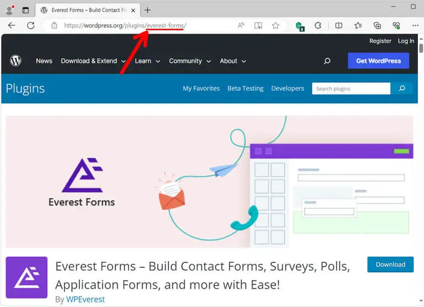This screenshot has width=424, height=307.
Task: Click the scrollbar down arrow
Action: pos(421,301)
